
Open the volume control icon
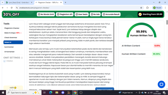click(x=151, y=93)
